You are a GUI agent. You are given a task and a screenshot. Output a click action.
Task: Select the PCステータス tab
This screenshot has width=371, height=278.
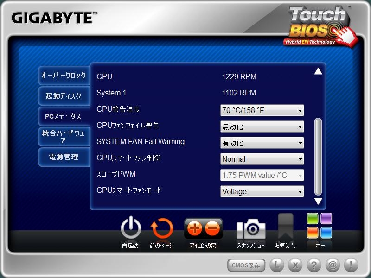coord(64,116)
